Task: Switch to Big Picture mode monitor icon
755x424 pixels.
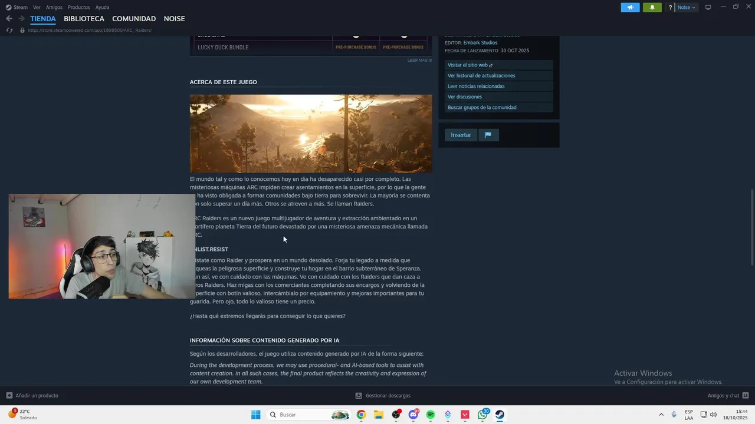Action: pyautogui.click(x=708, y=7)
